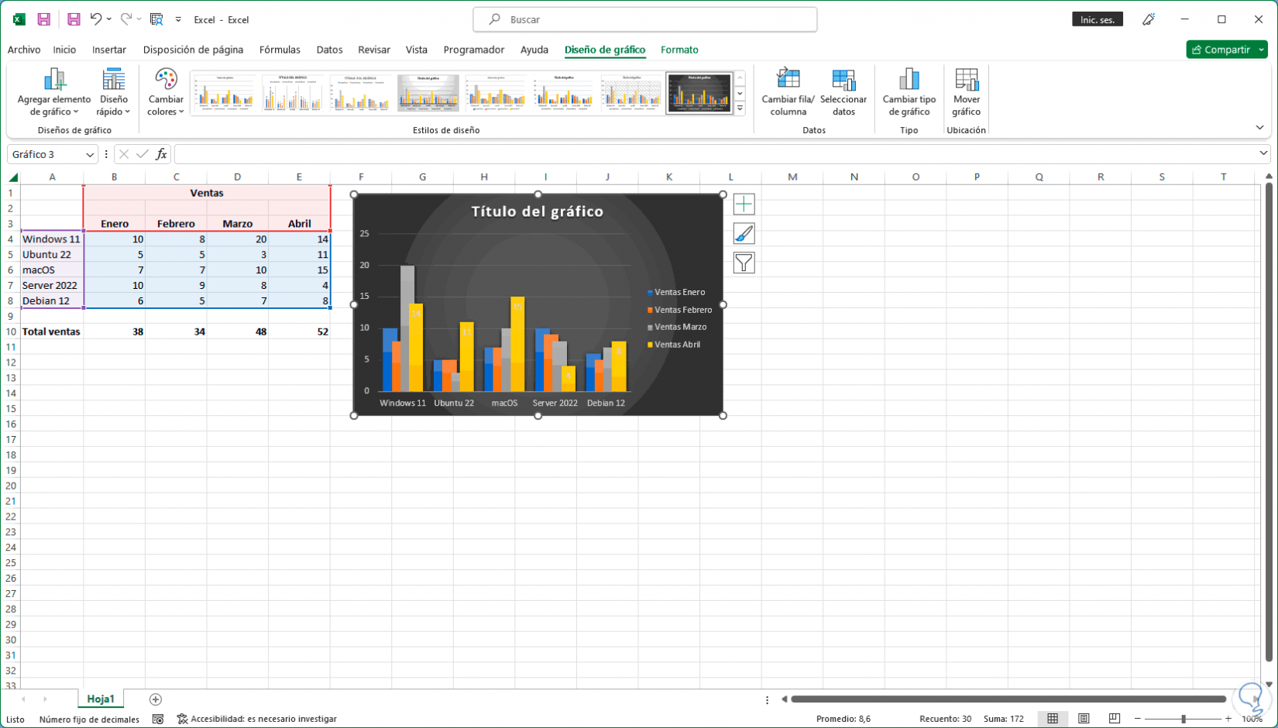Viewport: 1278px width, 728px height.
Task: Add a new sheet with plus icon
Action: (156, 699)
